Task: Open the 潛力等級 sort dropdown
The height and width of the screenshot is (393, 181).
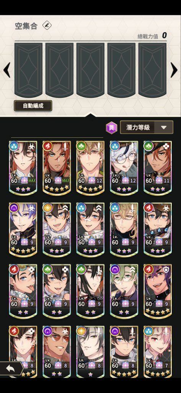Action: pos(147,127)
